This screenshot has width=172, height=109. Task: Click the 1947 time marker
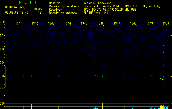coord(117,23)
